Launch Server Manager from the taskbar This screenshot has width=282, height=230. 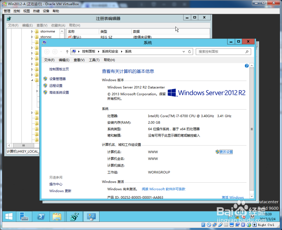coord(24,216)
